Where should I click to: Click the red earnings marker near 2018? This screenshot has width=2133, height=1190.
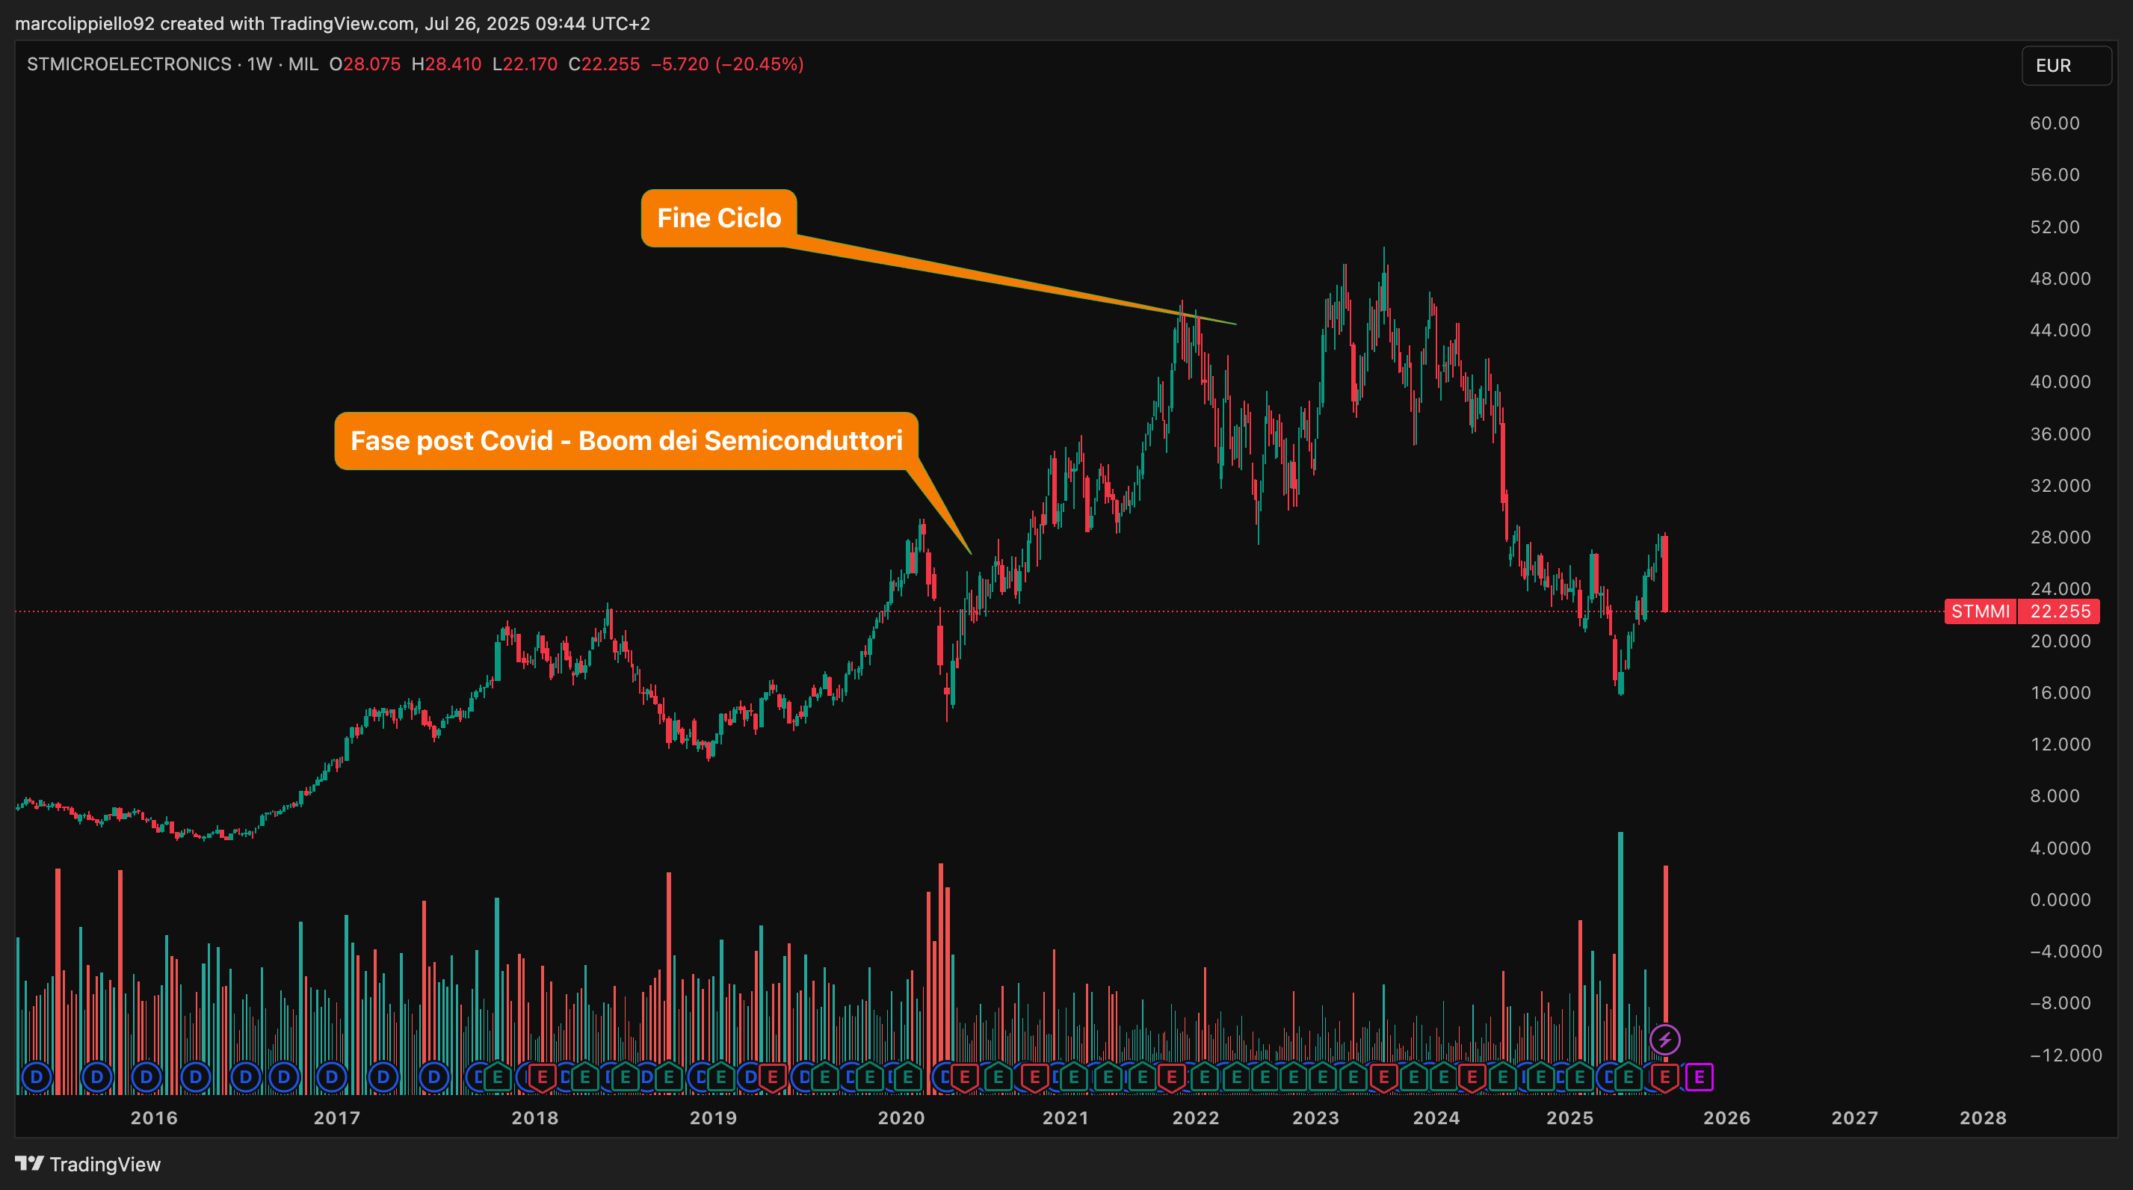[543, 1076]
